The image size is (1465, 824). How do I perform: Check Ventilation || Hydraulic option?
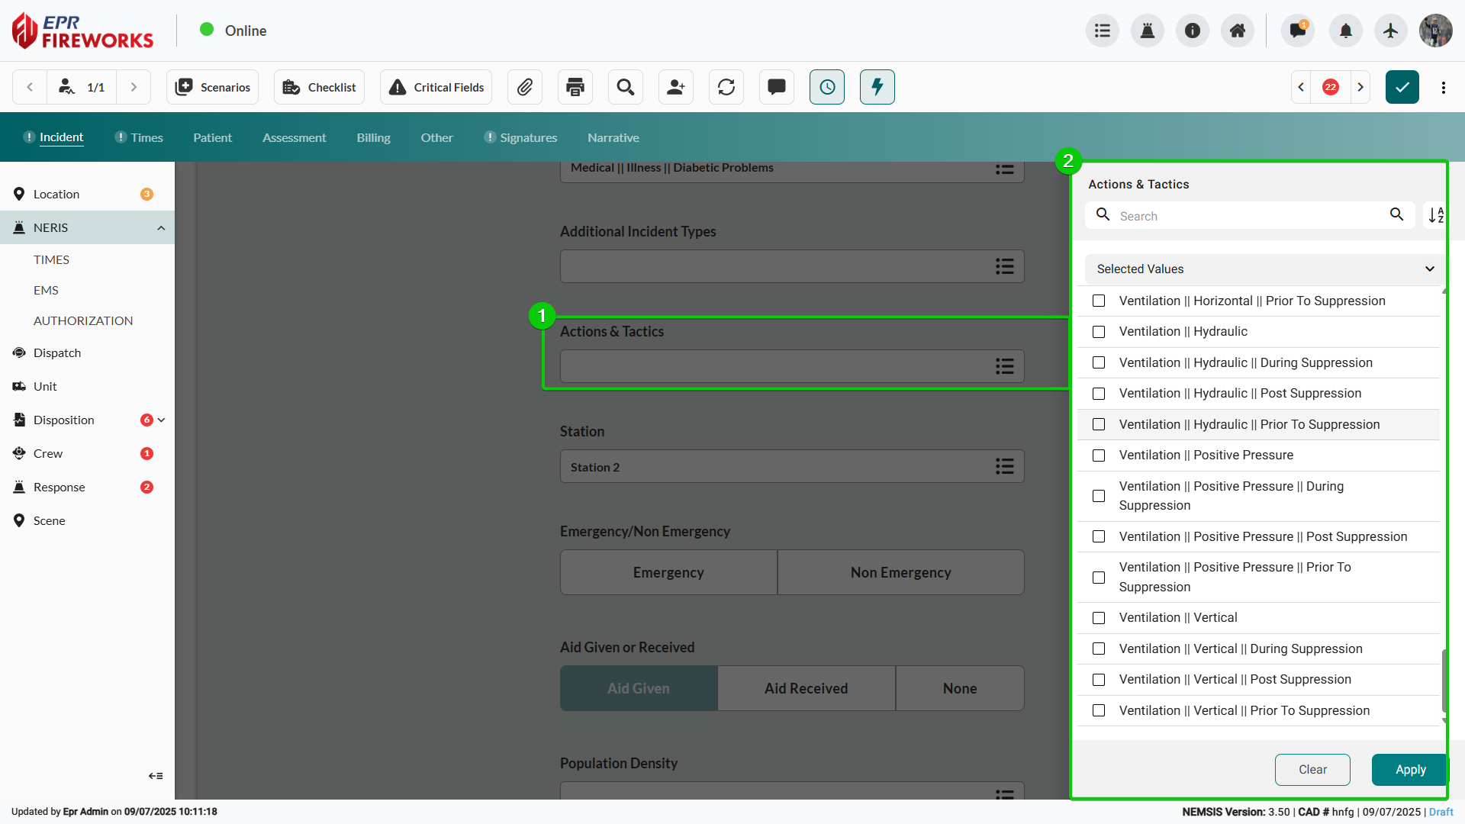point(1099,332)
